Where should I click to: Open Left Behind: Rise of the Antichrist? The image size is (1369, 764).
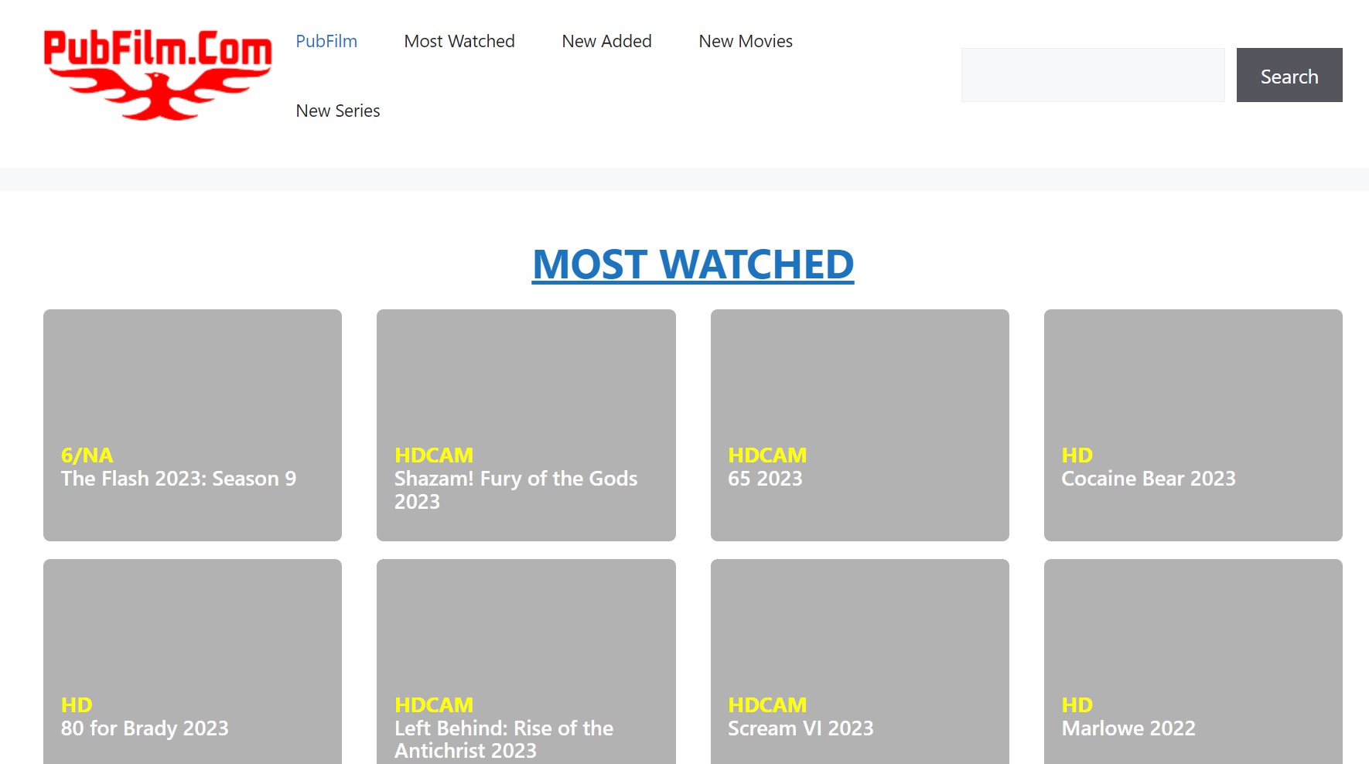click(x=526, y=662)
